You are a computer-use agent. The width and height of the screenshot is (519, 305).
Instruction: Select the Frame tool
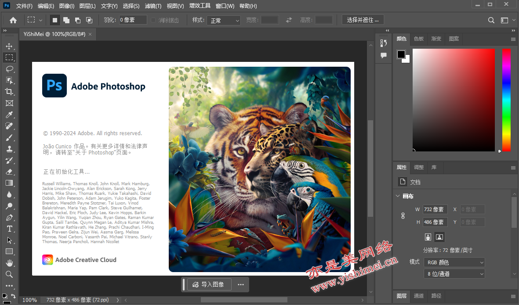click(x=9, y=103)
